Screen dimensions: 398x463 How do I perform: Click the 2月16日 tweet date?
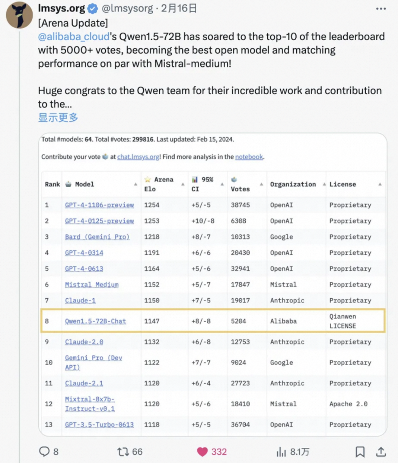179,8
